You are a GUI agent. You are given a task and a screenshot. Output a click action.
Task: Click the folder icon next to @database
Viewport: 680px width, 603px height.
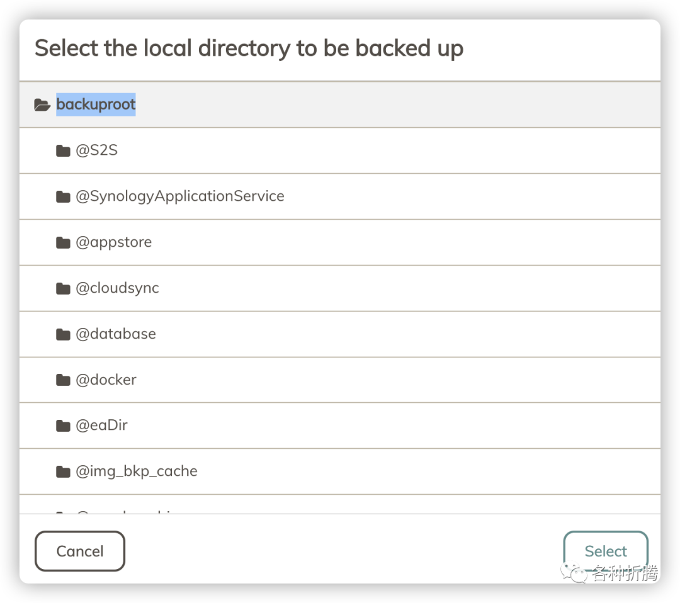(x=63, y=334)
